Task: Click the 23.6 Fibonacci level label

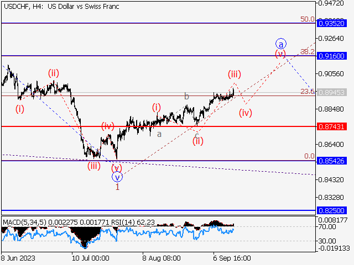Action: click(308, 91)
